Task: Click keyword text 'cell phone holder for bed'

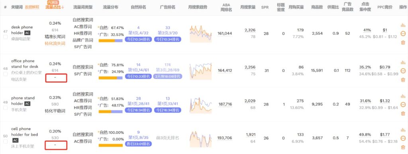Action: click(24, 132)
